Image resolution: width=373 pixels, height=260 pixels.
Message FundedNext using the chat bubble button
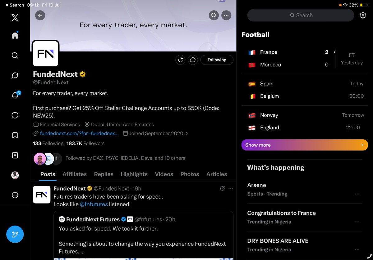click(193, 60)
